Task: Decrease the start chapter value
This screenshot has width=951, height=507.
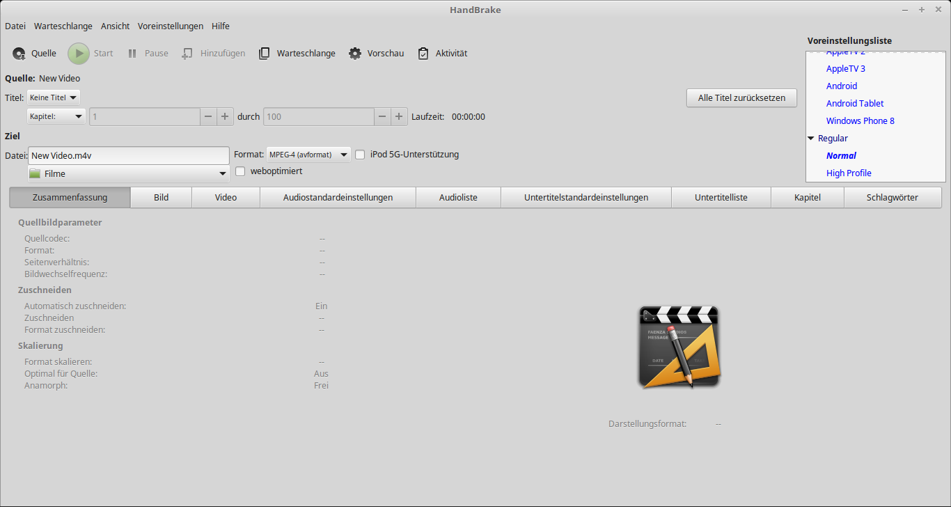Action: click(x=208, y=116)
